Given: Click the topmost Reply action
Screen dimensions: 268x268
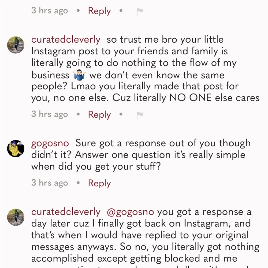Looking at the screenshot, I should point(99,11).
